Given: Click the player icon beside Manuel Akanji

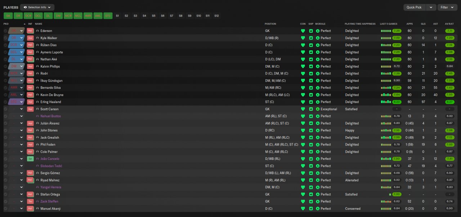Looking at the screenshot, I should (x=37, y=209).
